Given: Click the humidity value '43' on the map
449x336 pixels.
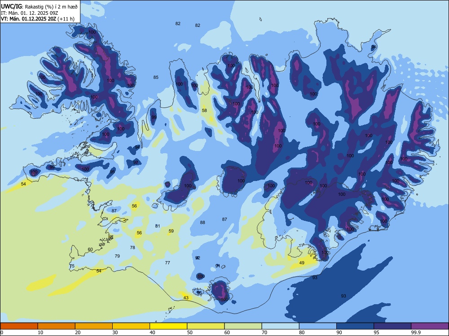Looking at the screenshot, I should click(186, 298).
